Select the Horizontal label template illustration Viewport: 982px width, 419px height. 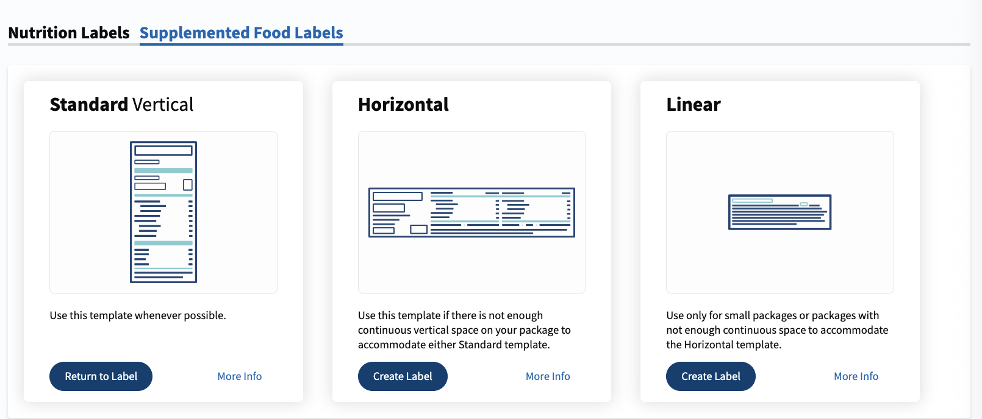(x=471, y=212)
